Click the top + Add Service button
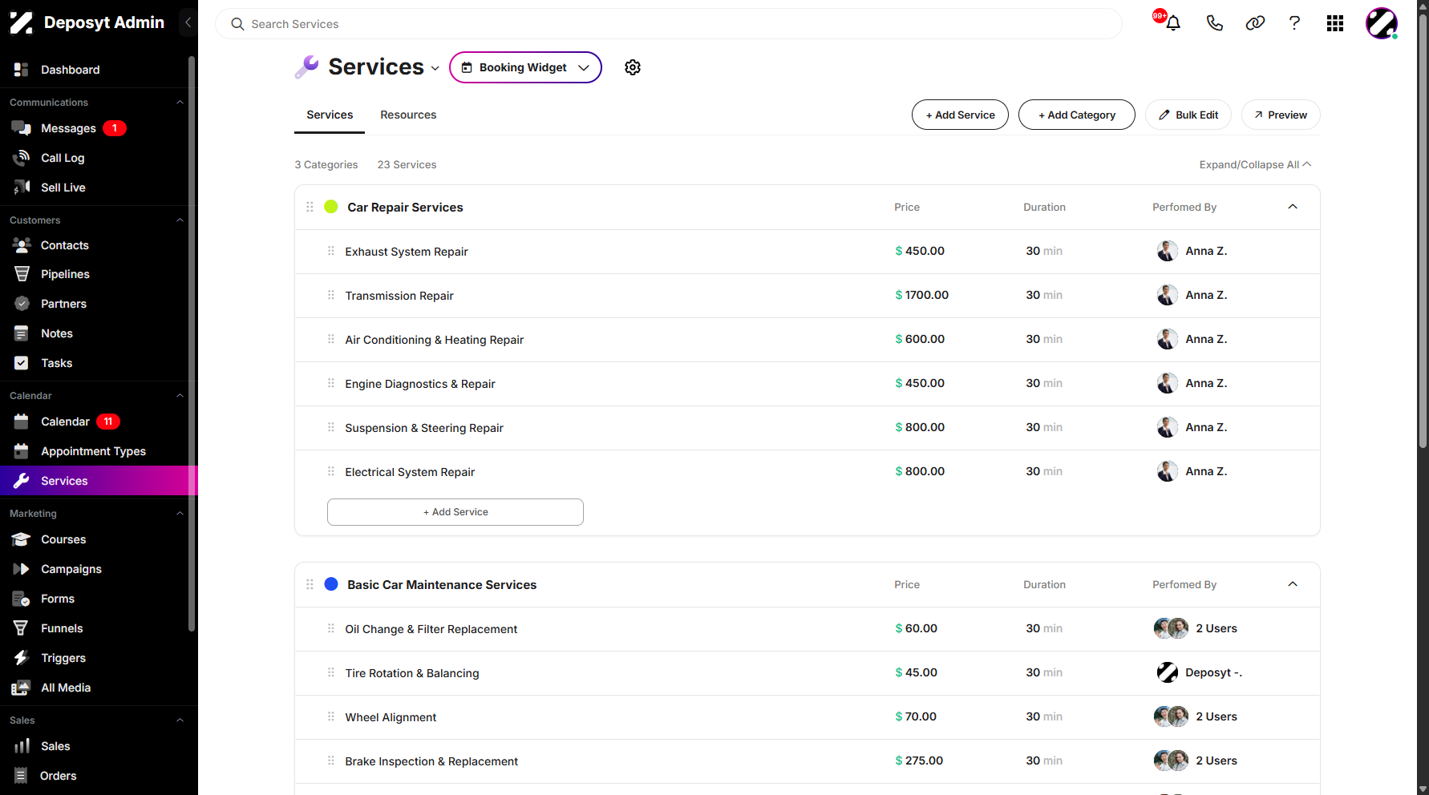1429x795 pixels. pos(960,115)
